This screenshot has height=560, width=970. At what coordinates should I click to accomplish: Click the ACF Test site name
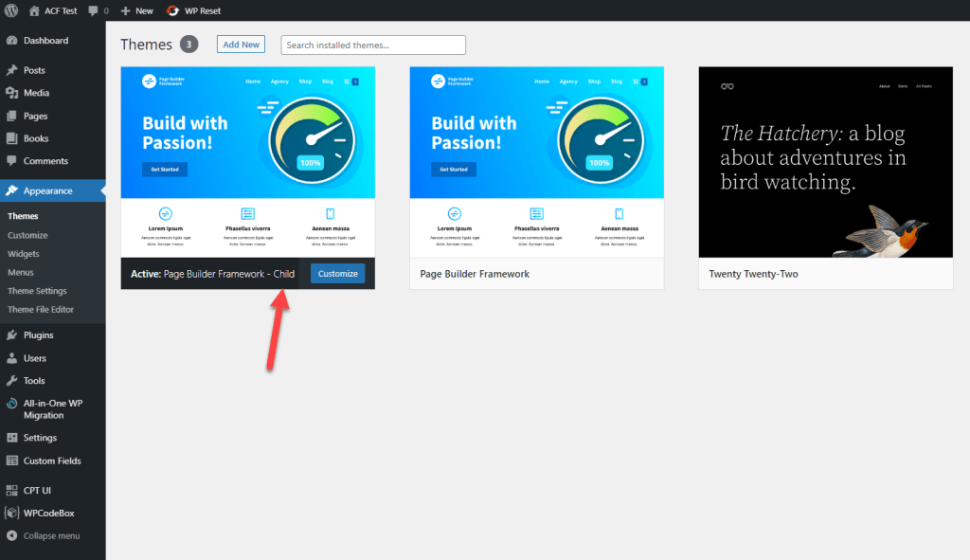tap(61, 10)
